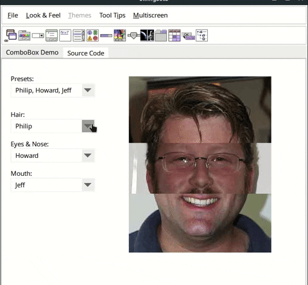Select the JComboBox demo toolbar icon
The width and height of the screenshot is (308, 285).
click(x=38, y=35)
